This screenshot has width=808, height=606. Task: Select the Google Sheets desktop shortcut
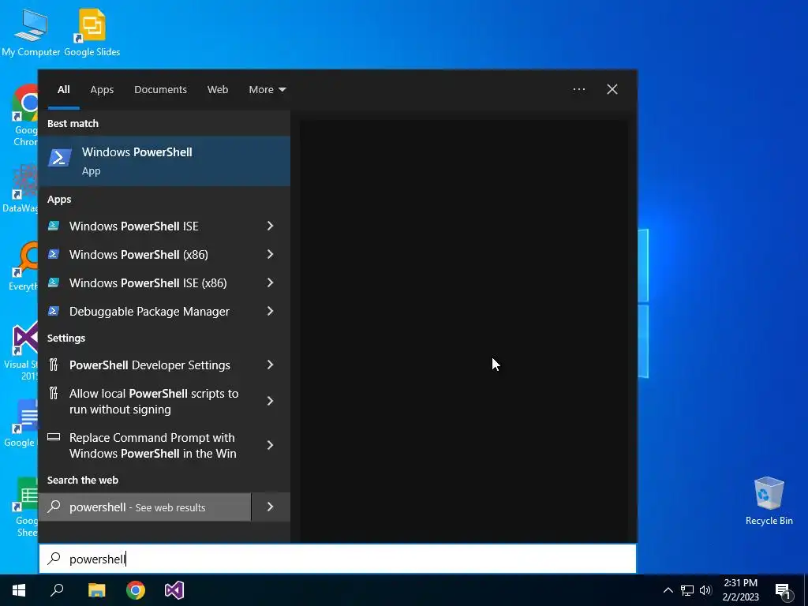point(26,507)
